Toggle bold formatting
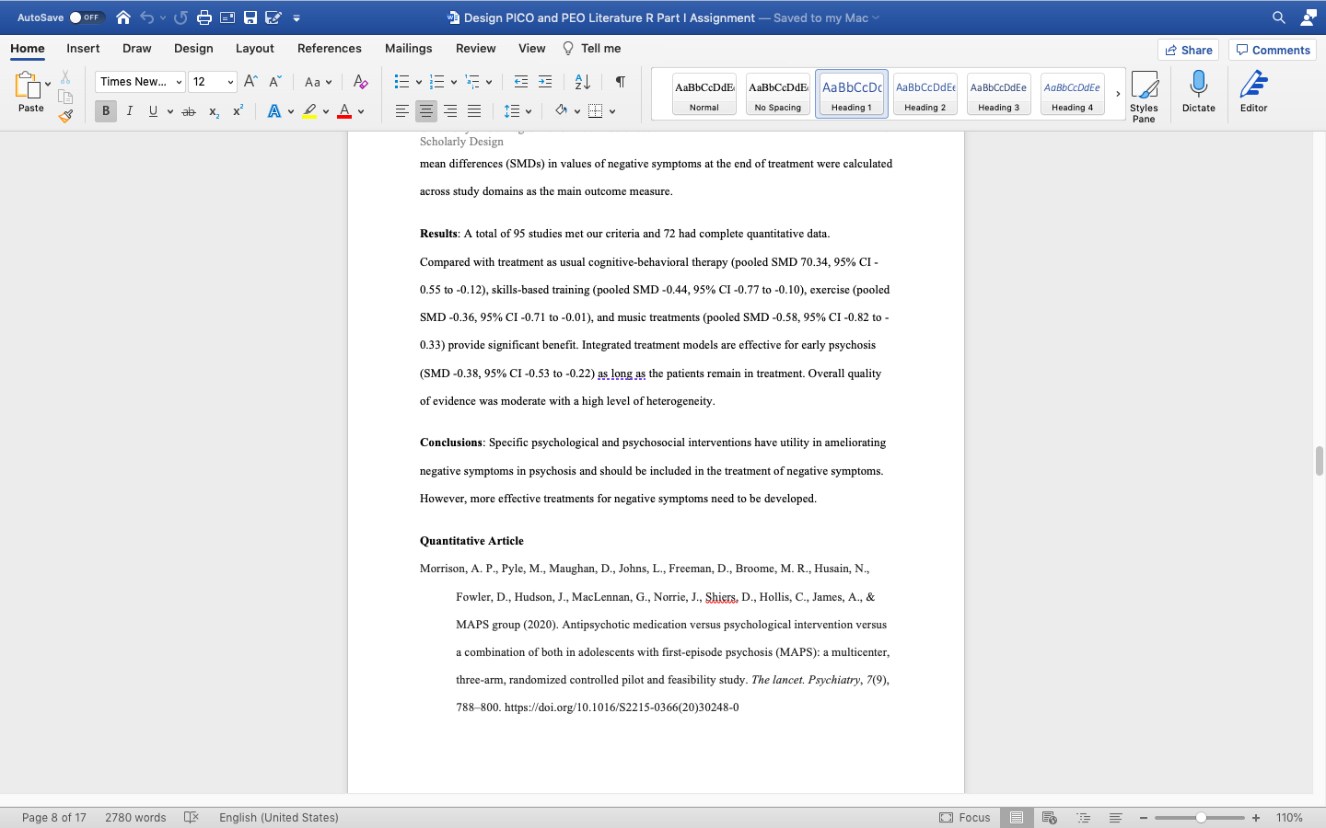The height and width of the screenshot is (828, 1326). point(105,110)
